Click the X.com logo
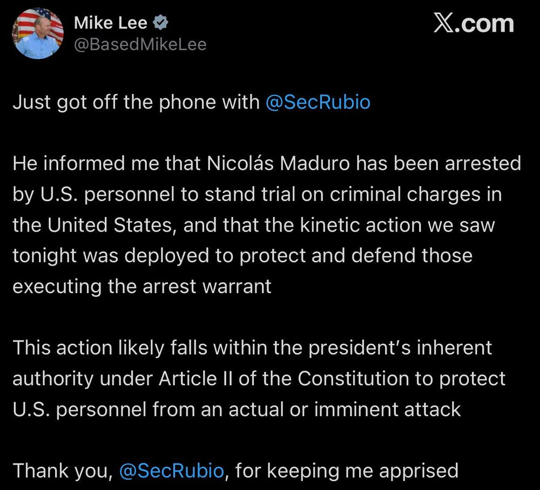 [x=473, y=24]
